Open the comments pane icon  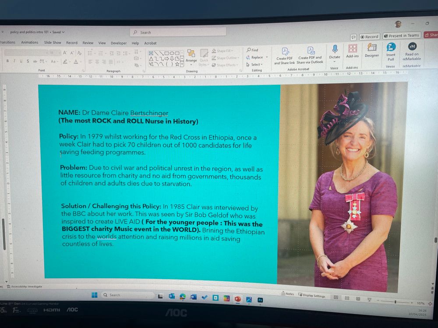pyautogui.click(x=353, y=37)
